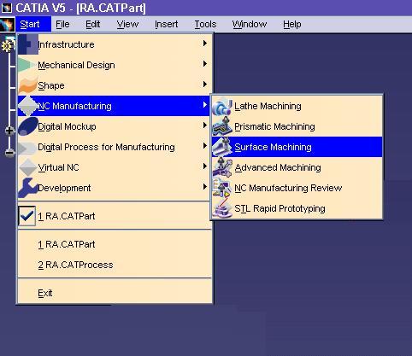Click the NC Manufacturing Review icon

pos(222,188)
